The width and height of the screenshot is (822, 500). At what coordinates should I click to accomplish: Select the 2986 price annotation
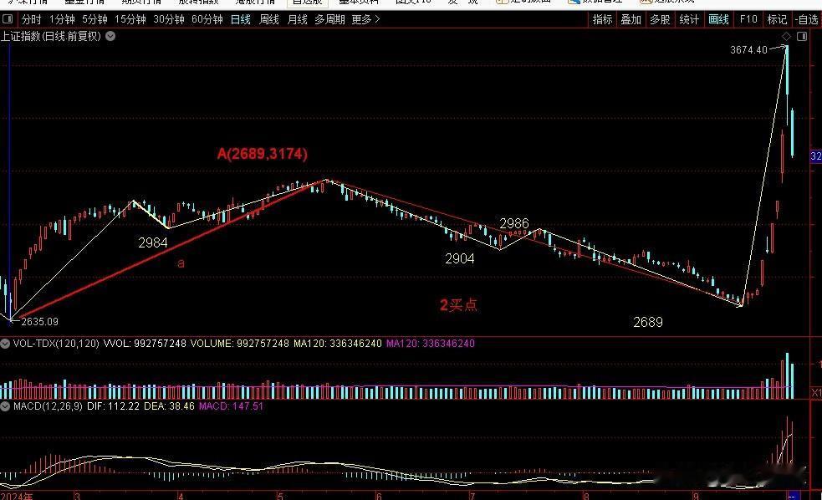point(514,224)
